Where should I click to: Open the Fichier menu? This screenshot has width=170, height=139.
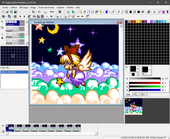pyautogui.click(x=6, y=7)
